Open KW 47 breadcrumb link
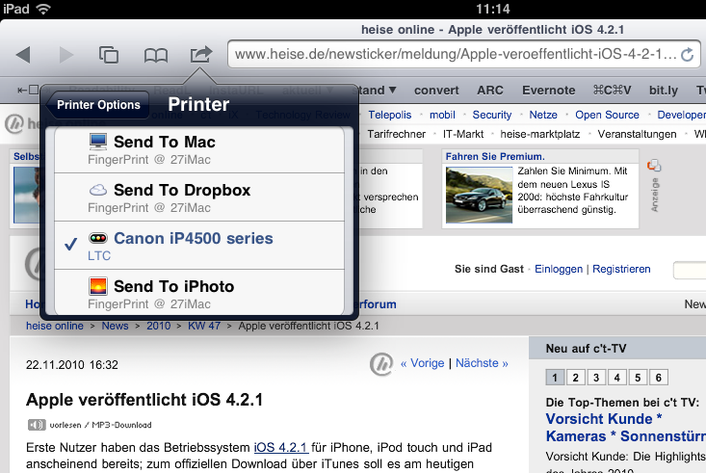Viewport: 706px width, 473px height. [x=204, y=326]
